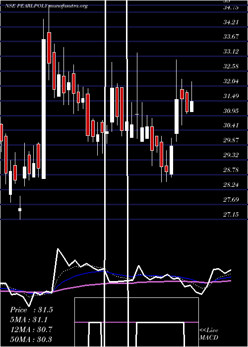Select the 29.87 price axis label

point(231,140)
